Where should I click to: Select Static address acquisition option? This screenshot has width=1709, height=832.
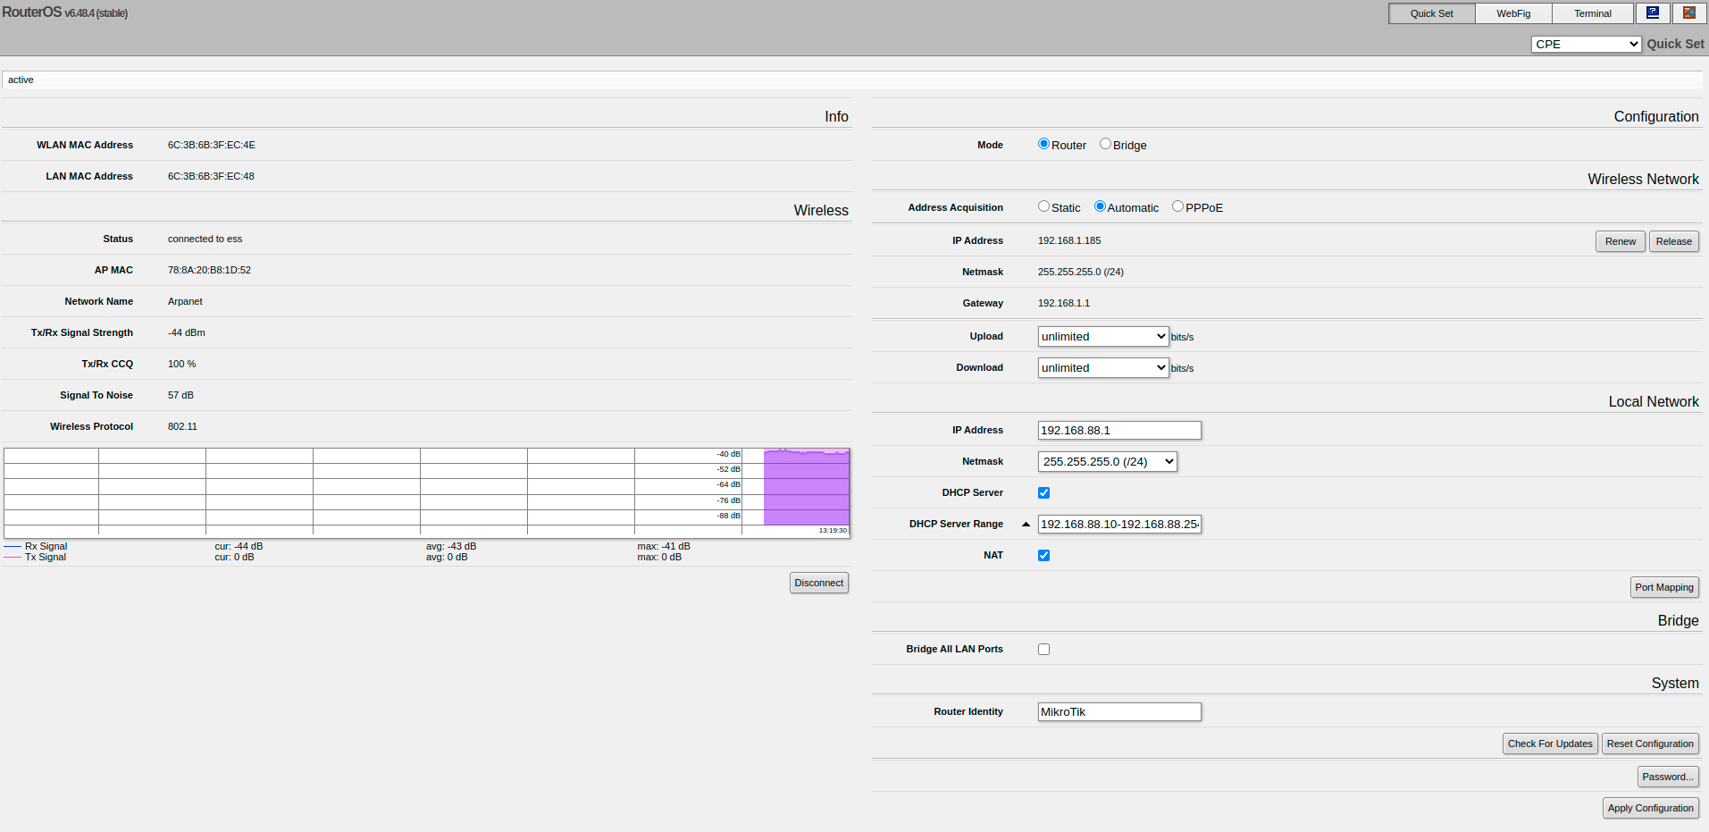click(1043, 206)
